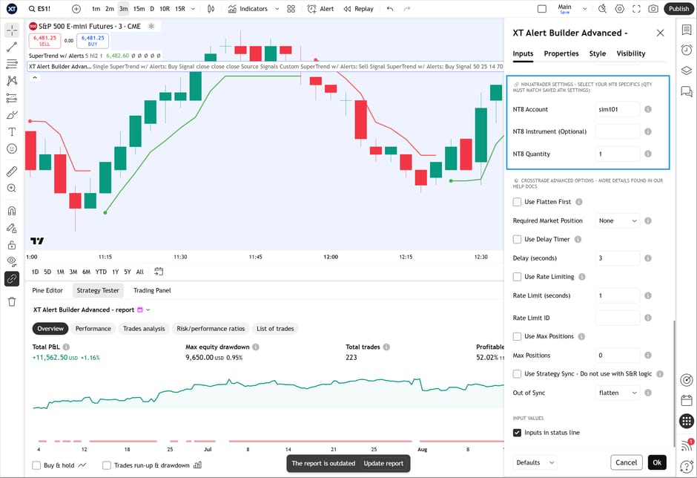Open the watchlist panel icon

pos(687,30)
